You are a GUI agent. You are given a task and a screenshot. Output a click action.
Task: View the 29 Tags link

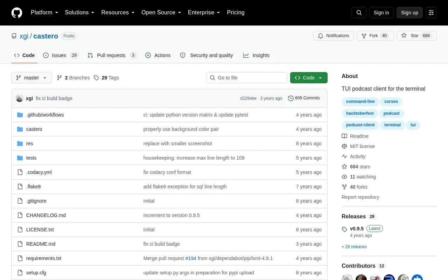(106, 78)
